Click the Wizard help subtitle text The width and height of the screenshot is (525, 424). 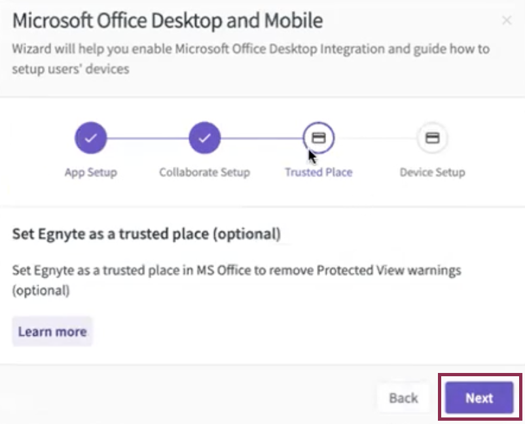click(x=251, y=50)
